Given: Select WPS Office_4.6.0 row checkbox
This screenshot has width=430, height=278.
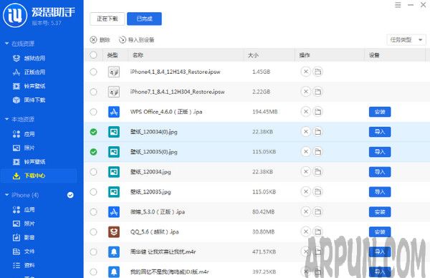Looking at the screenshot, I should click(93, 112).
